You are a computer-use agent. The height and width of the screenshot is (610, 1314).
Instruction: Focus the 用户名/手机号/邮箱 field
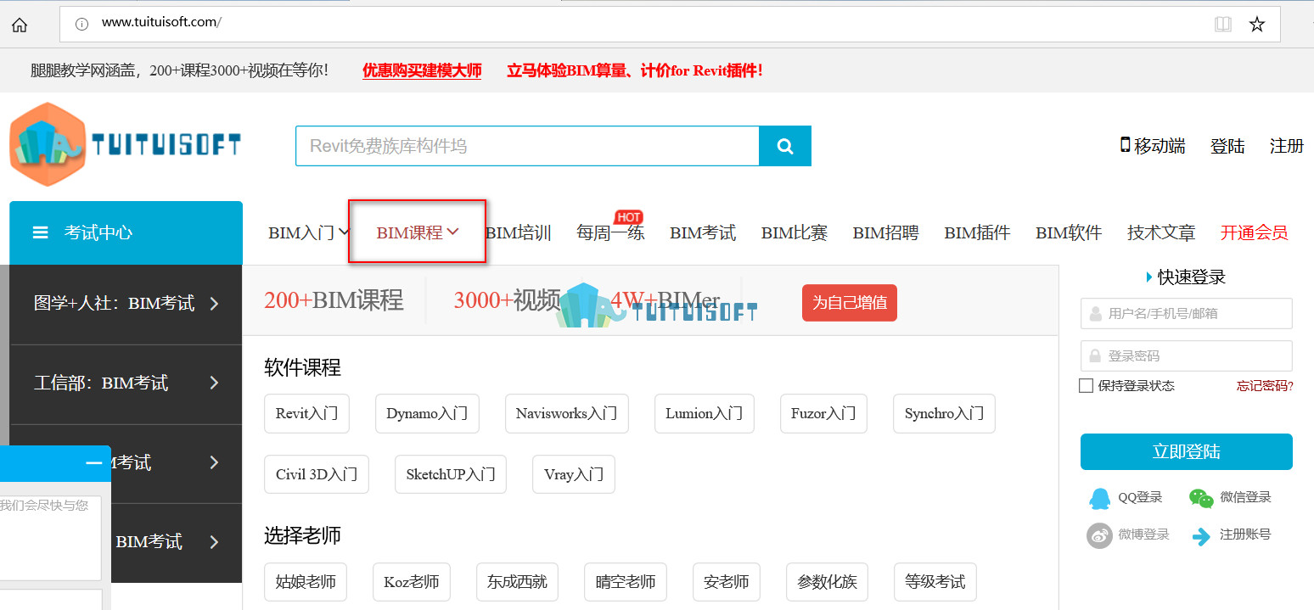1187,313
